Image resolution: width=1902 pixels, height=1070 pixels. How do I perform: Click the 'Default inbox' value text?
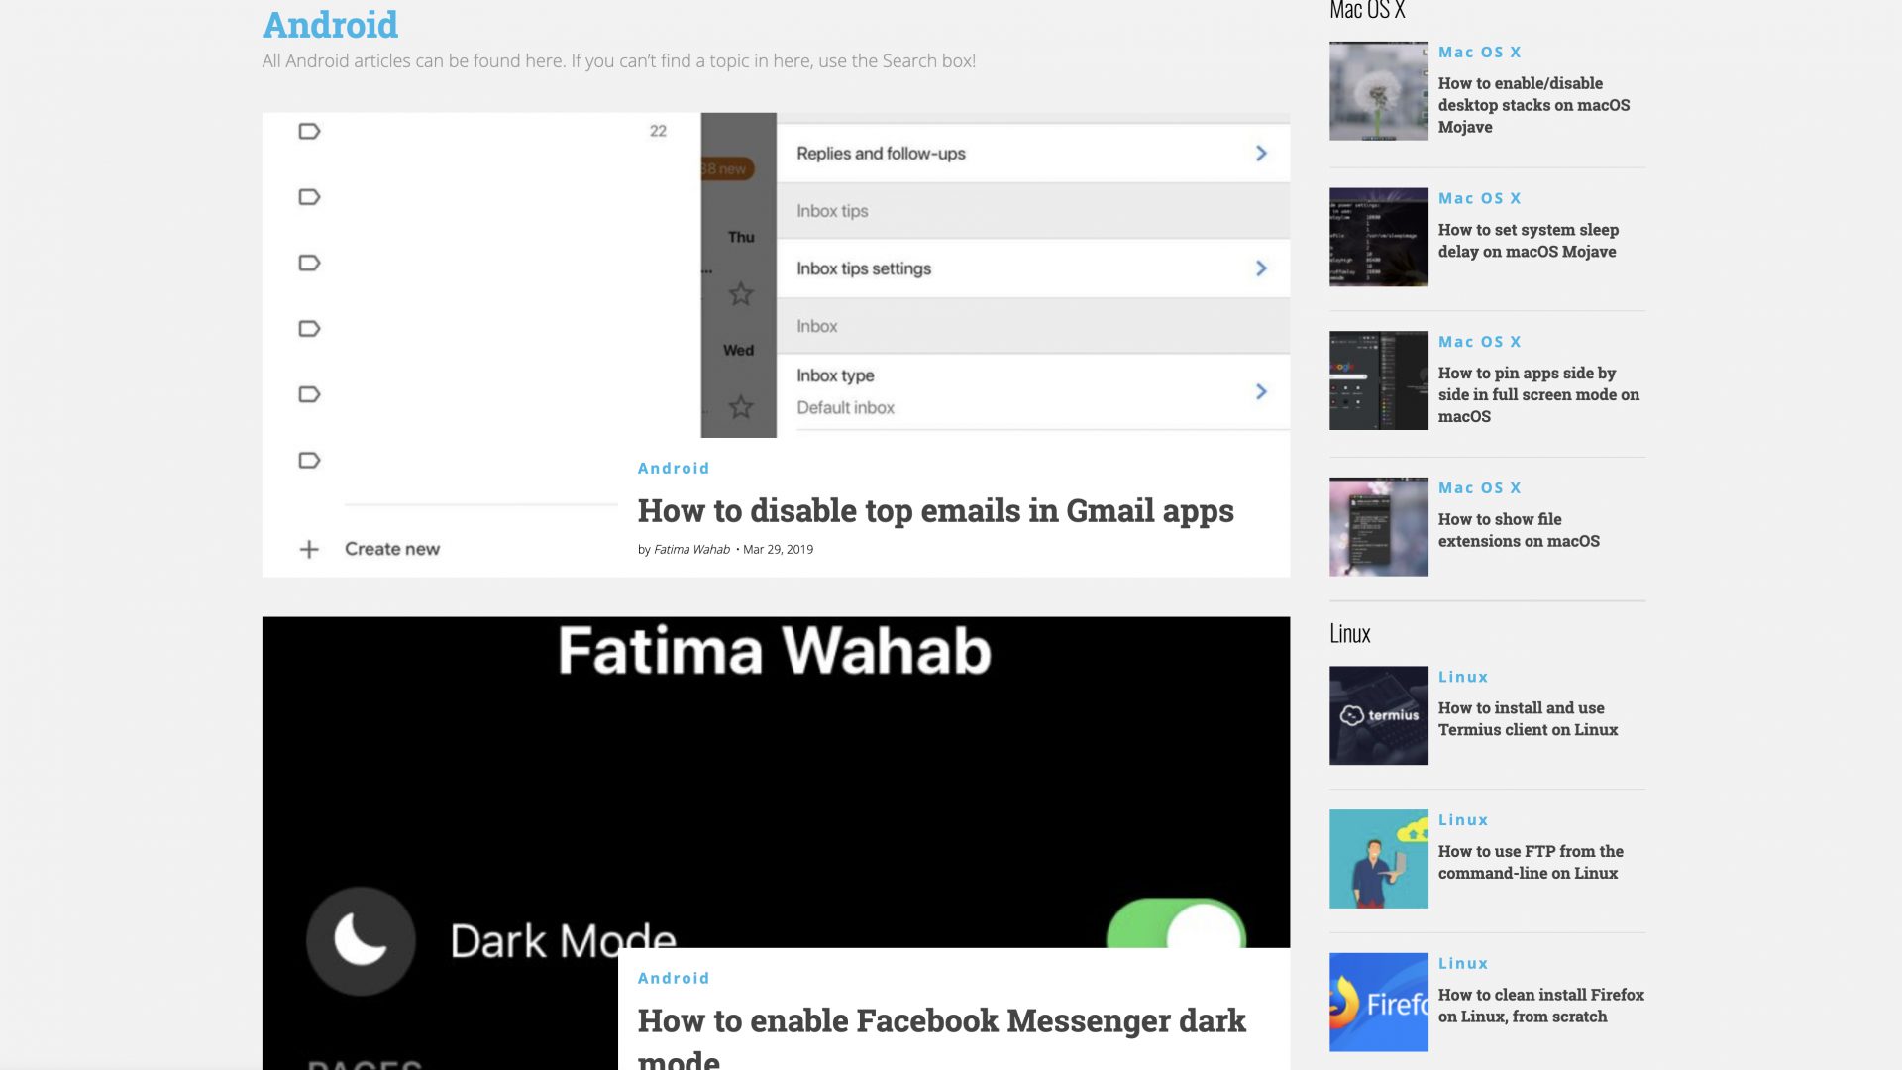[x=845, y=407]
